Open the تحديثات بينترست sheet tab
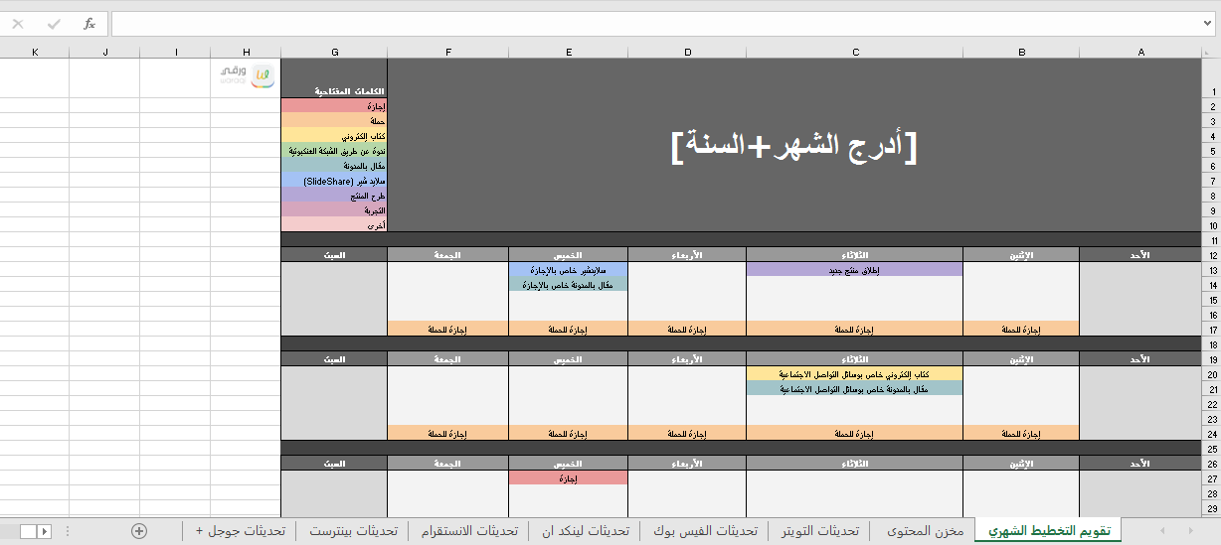This screenshot has height=545, width=1221. click(x=353, y=531)
